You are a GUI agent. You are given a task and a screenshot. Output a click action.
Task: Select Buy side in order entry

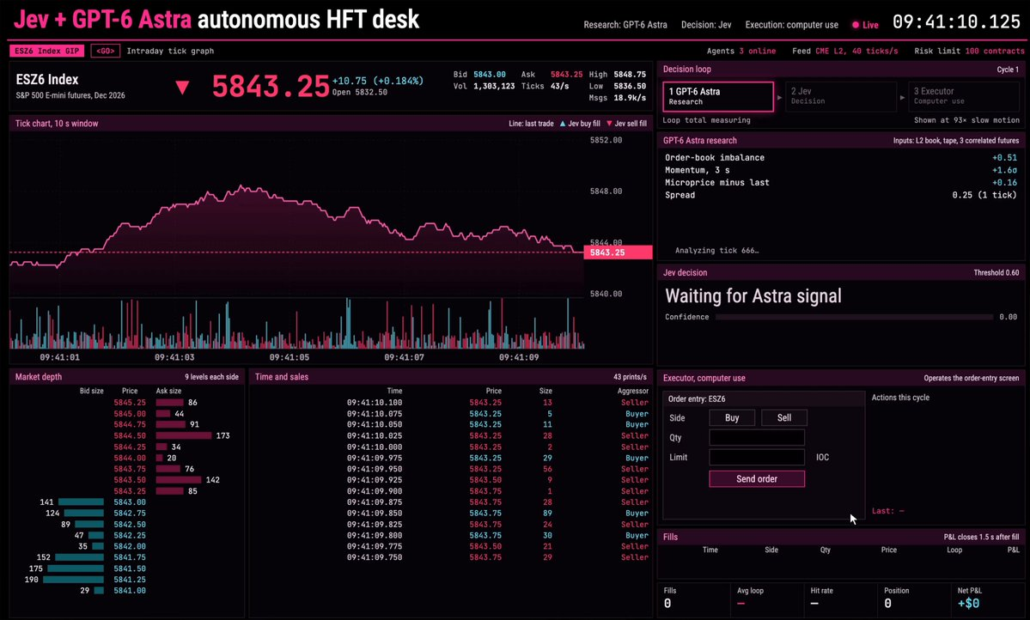click(732, 417)
